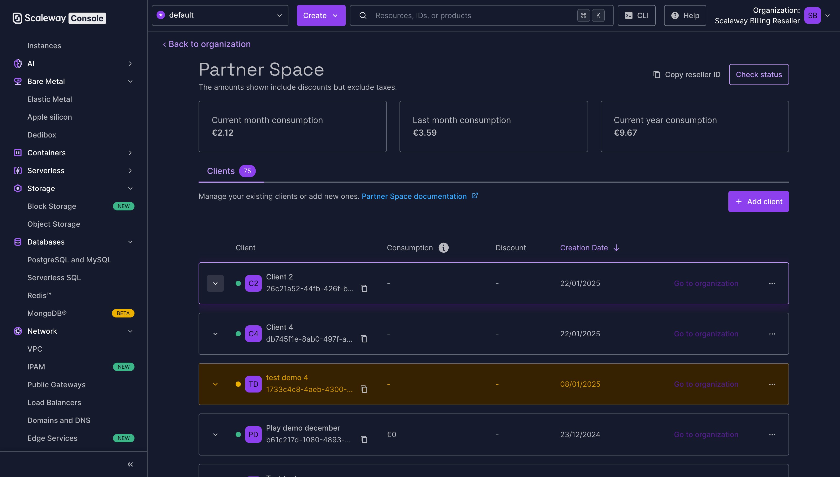The height and width of the screenshot is (477, 840).
Task: Collapse sidebar with double-chevron icon
Action: pyautogui.click(x=130, y=464)
